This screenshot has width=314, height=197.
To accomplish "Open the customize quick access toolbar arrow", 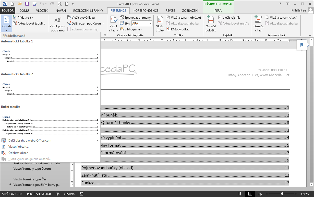I will (x=73, y=4).
